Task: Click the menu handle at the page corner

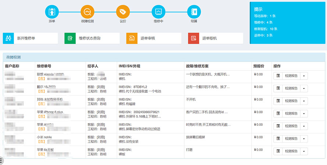Action: point(1,161)
